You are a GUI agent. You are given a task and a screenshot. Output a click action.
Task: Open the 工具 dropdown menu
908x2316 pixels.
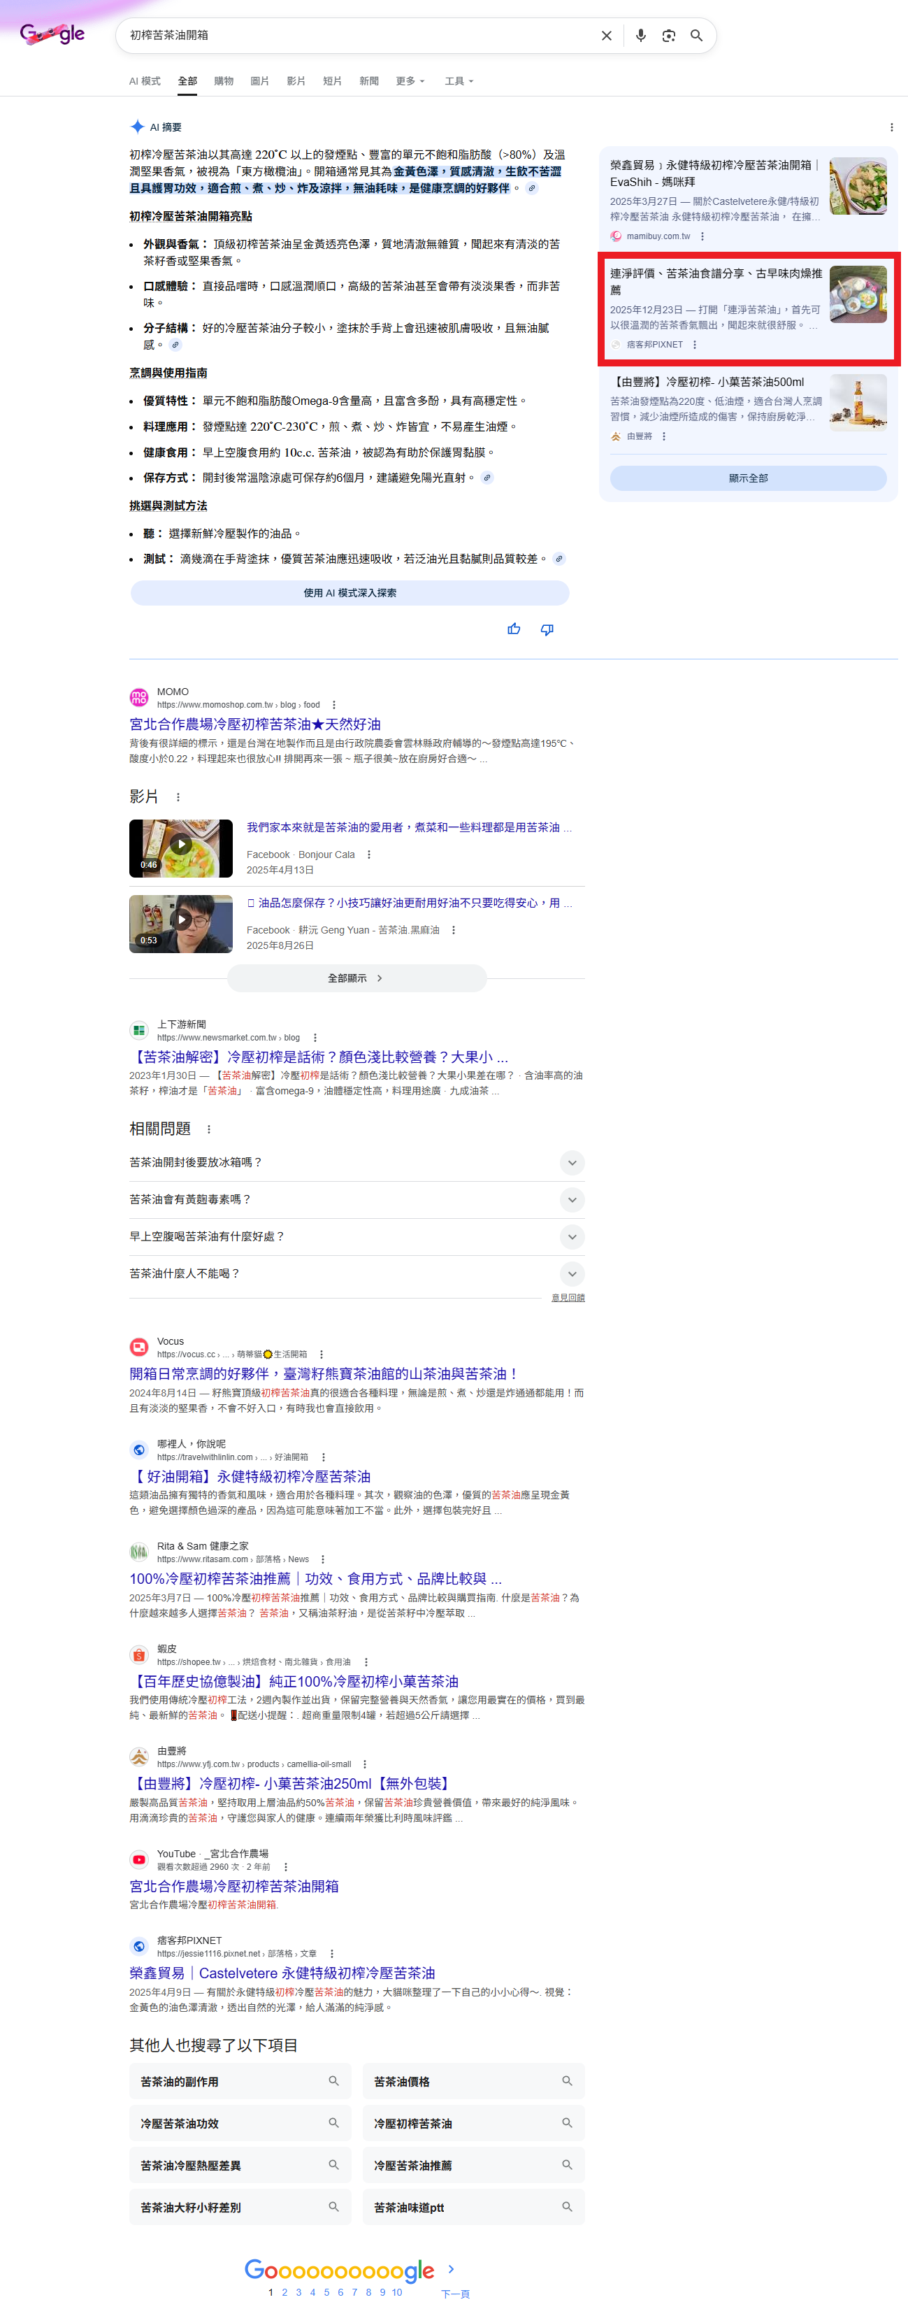[458, 81]
